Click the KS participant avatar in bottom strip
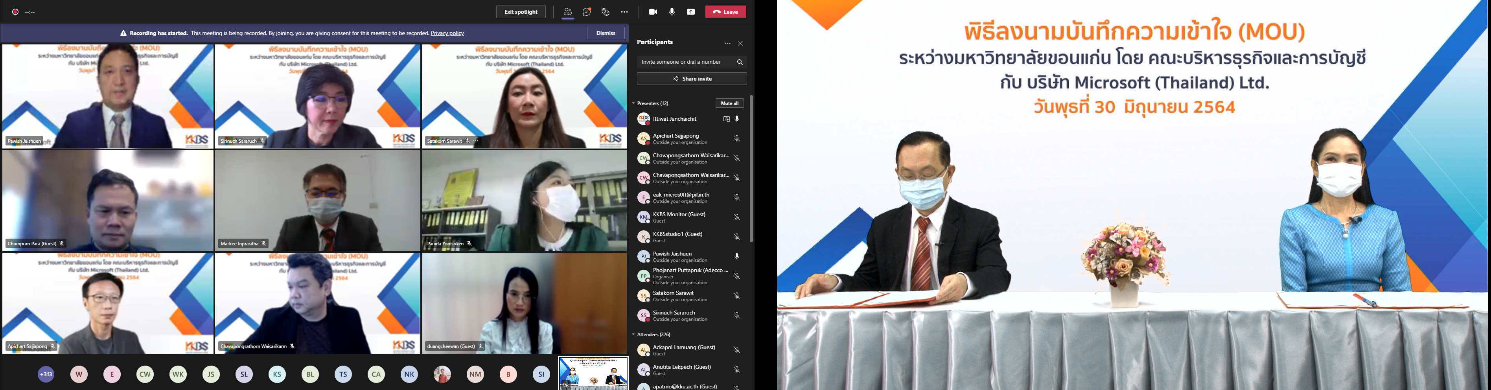The height and width of the screenshot is (390, 1491). coord(277,374)
